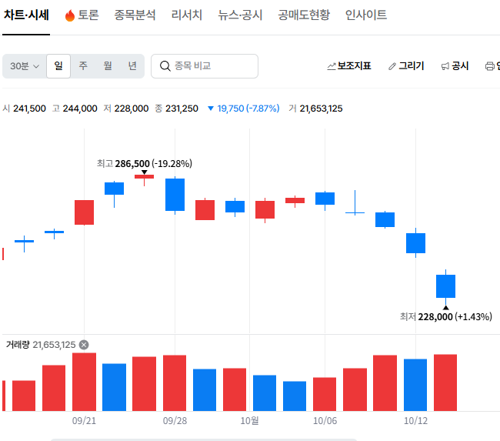Click the 종목 비교 search field
Image resolution: width=500 pixels, height=441 pixels.
click(205, 66)
